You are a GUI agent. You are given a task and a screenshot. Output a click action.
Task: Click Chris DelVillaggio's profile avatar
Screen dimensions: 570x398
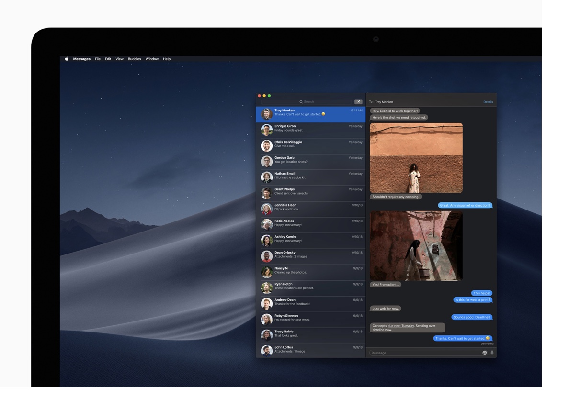pos(266,146)
